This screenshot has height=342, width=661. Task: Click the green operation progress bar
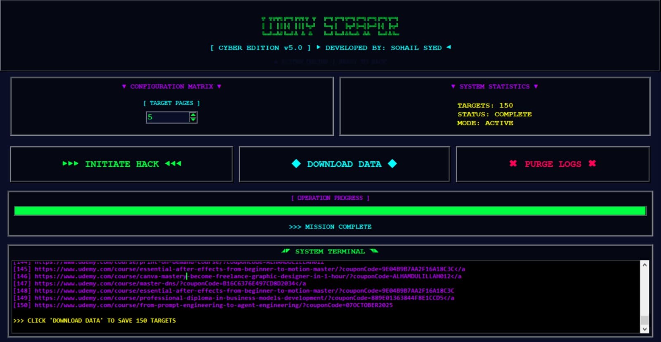point(330,211)
